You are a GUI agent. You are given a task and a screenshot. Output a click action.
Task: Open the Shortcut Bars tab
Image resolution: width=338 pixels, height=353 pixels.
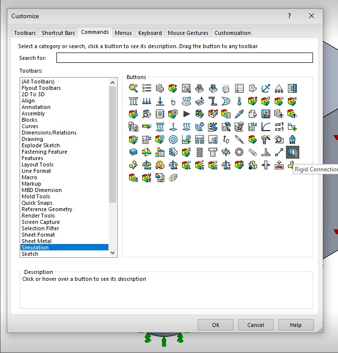point(58,33)
